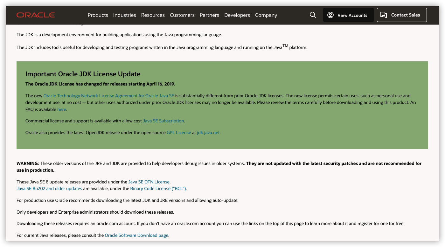The height and width of the screenshot is (247, 445).
Task: Open the Industries menu
Action: click(125, 15)
